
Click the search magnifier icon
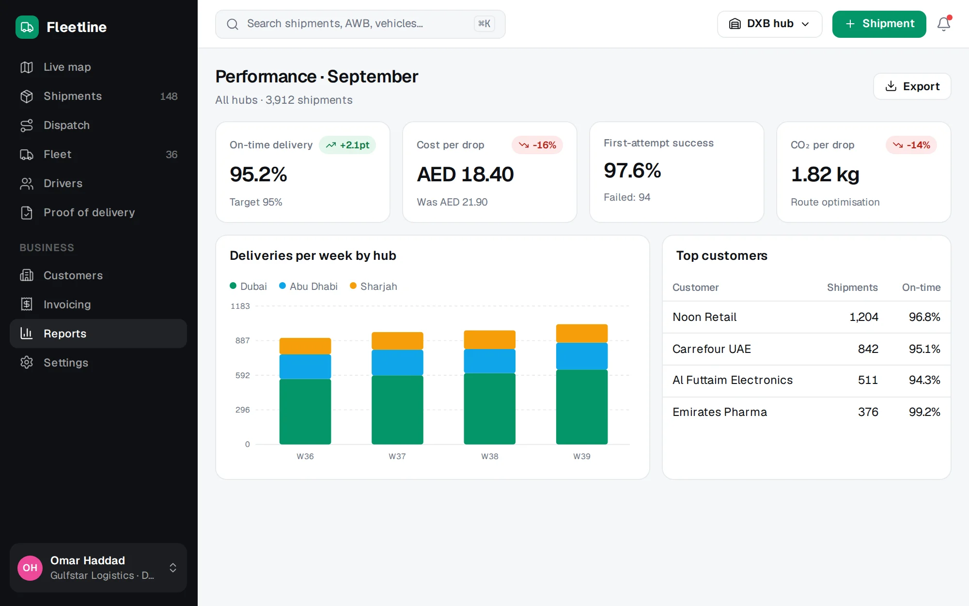click(x=233, y=24)
